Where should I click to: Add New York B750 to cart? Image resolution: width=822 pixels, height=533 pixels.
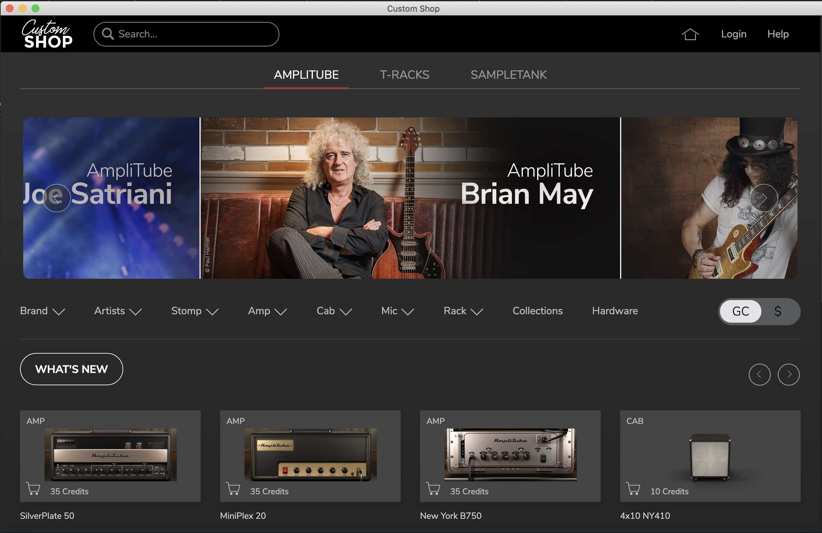click(433, 488)
